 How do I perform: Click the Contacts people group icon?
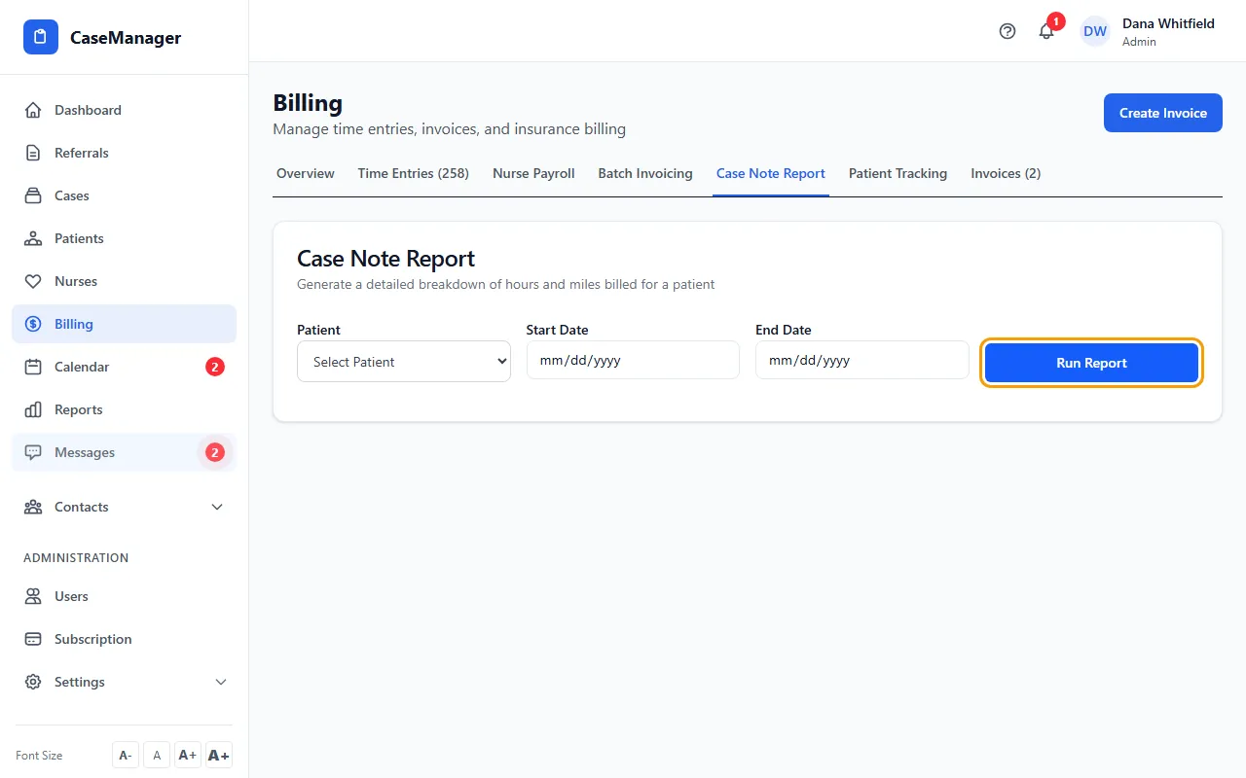(33, 507)
